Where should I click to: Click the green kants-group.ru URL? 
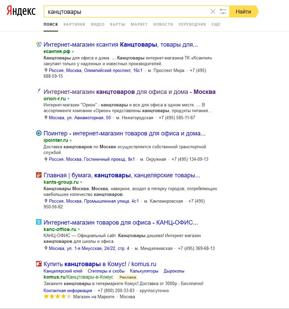pos(61,182)
